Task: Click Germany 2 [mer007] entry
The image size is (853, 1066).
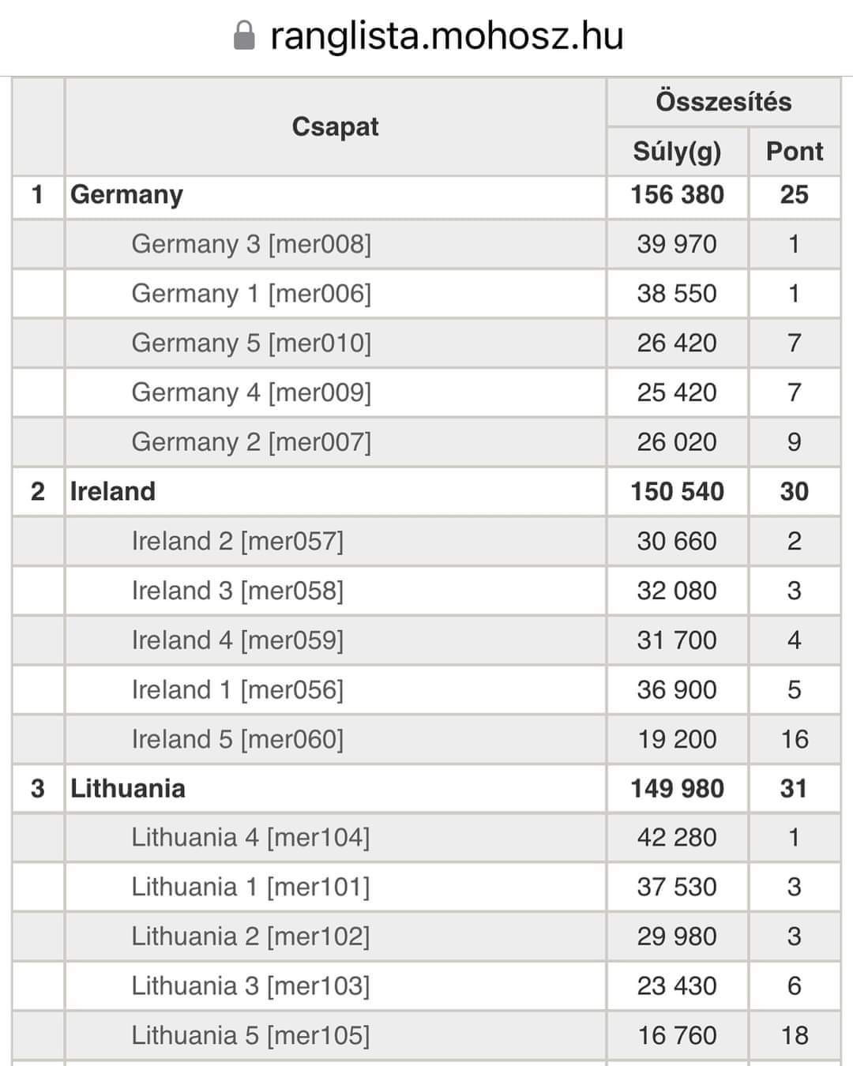Action: tap(251, 442)
